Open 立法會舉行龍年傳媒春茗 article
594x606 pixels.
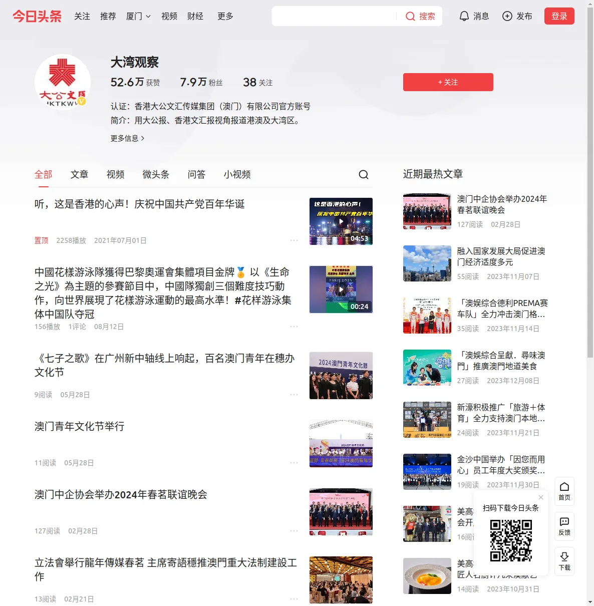point(166,569)
